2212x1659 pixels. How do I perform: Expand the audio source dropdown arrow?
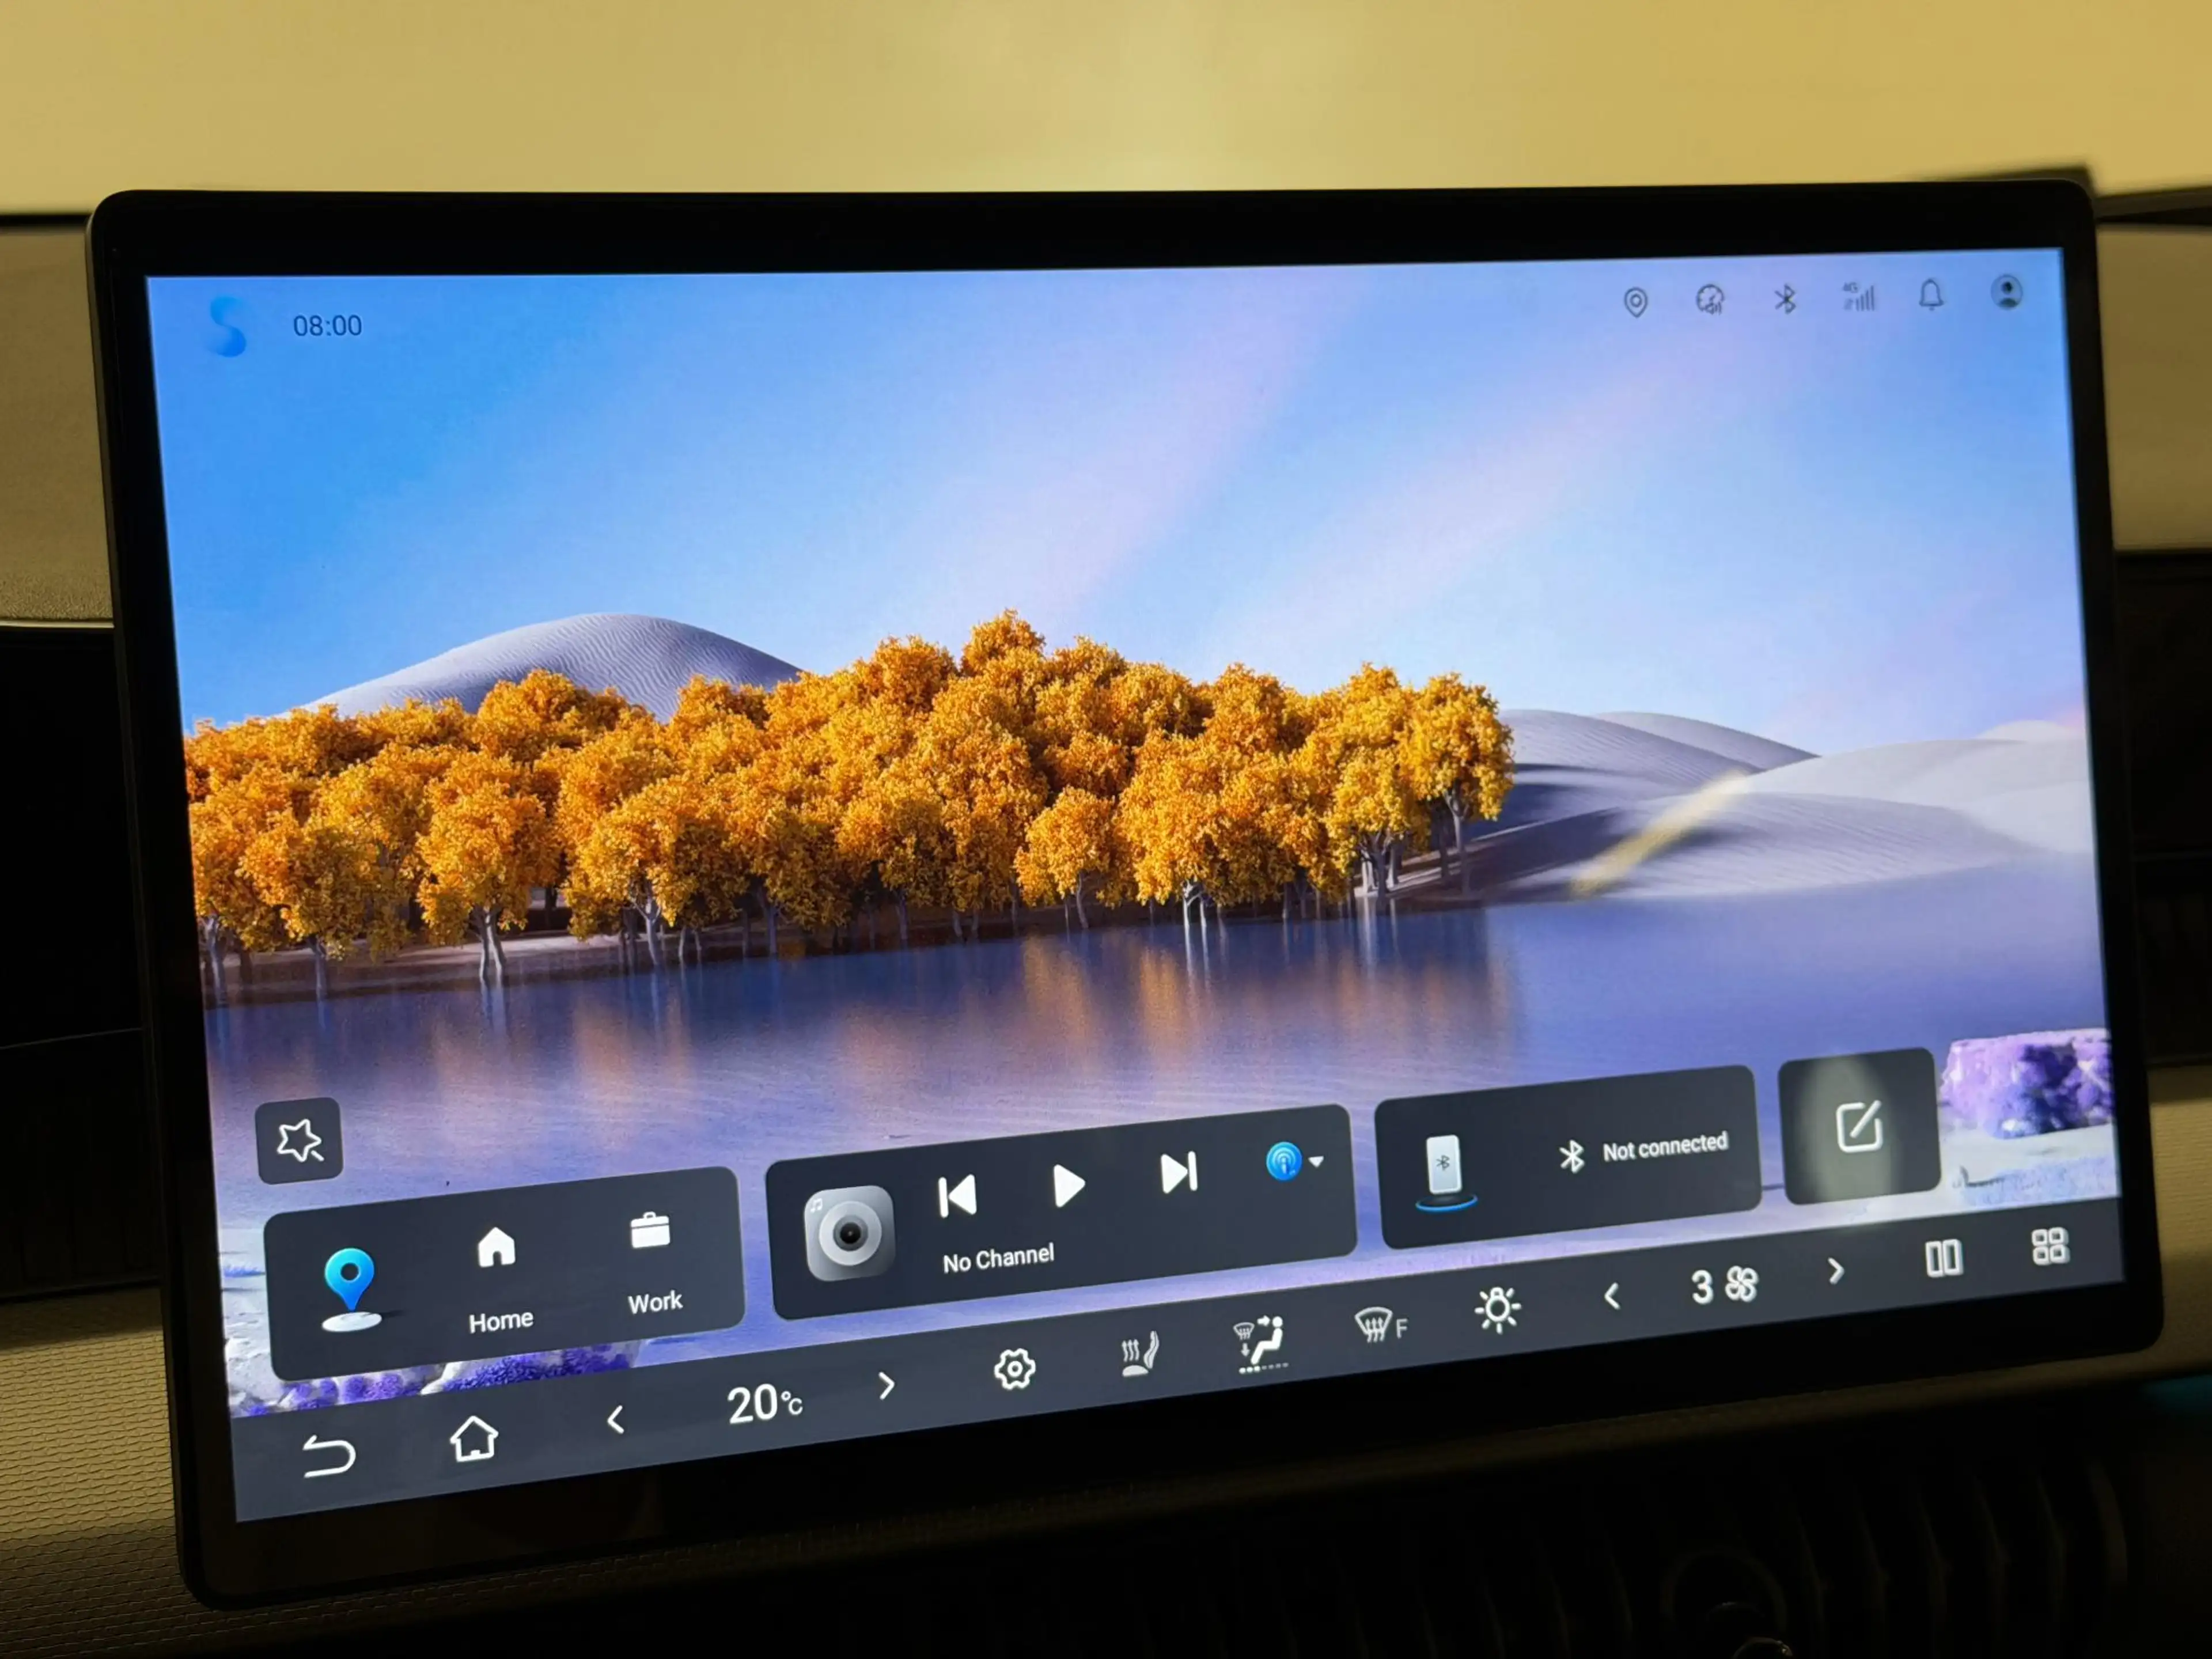click(1316, 1161)
